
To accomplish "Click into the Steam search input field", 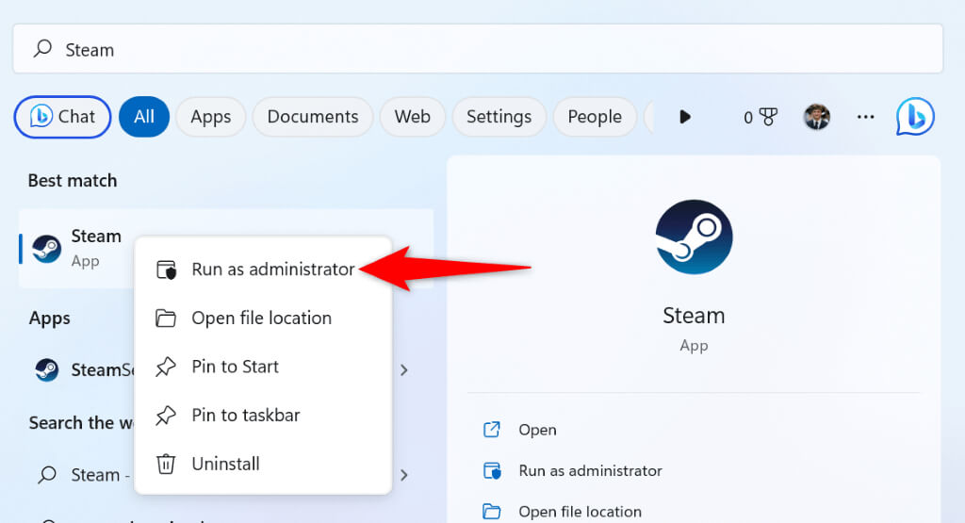I will coord(490,49).
